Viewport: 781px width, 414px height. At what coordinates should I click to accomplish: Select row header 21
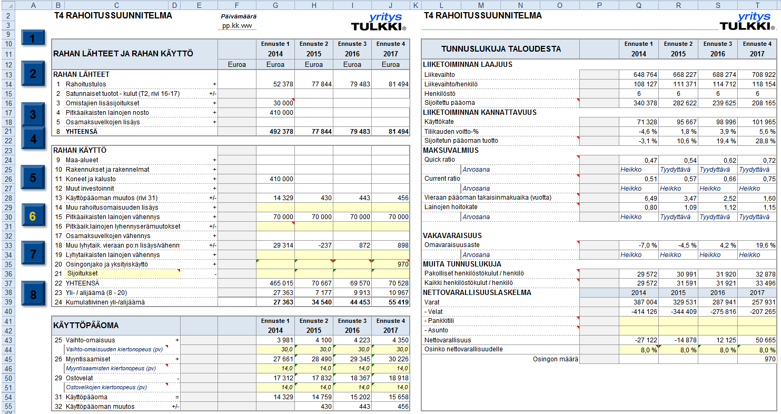point(8,131)
